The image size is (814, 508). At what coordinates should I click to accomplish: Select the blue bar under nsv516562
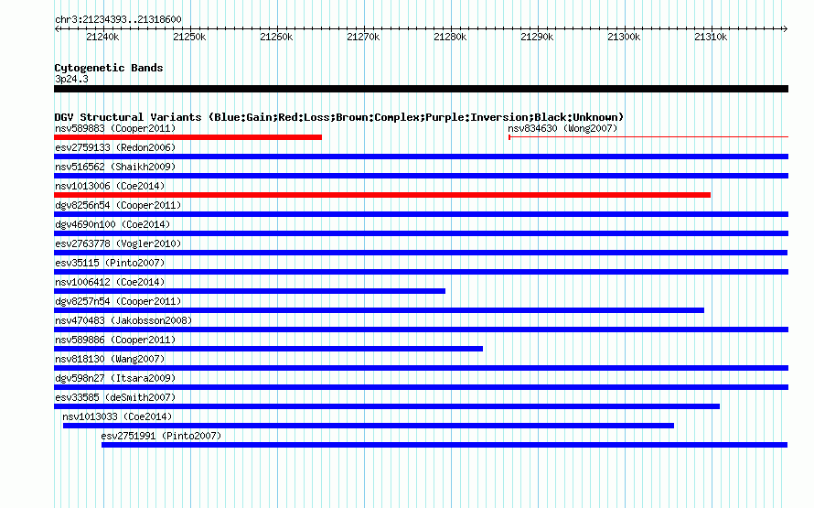pos(421,176)
